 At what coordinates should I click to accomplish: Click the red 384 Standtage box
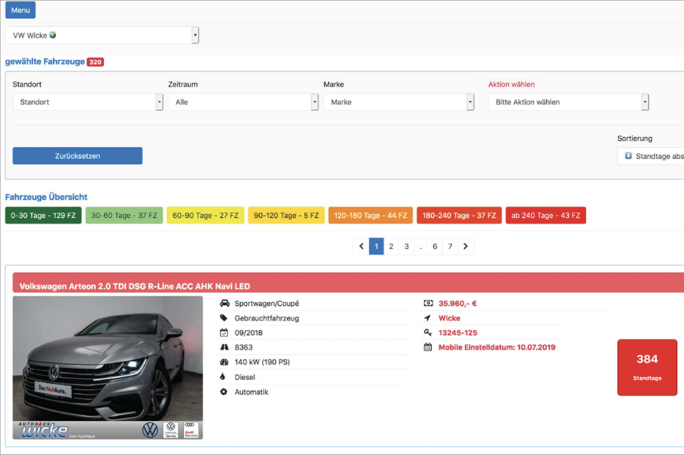point(647,368)
